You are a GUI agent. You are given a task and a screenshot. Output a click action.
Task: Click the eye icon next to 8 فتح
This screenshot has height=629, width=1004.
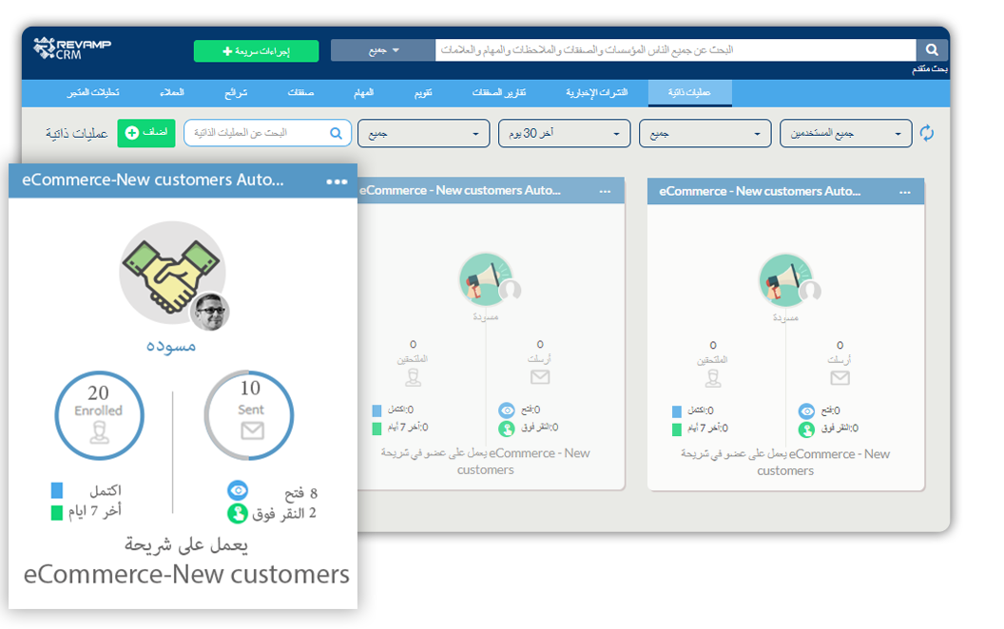238,491
